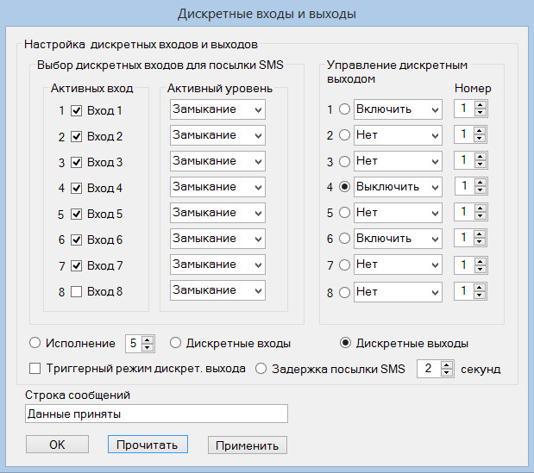Viewport: 534px width, 473px height.
Task: Click the OK button
Action: [x=57, y=445]
